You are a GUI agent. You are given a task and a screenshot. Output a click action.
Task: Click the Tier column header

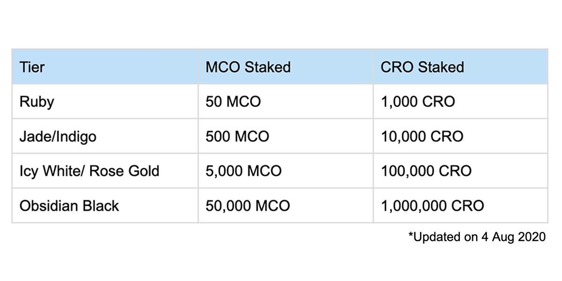click(x=32, y=67)
